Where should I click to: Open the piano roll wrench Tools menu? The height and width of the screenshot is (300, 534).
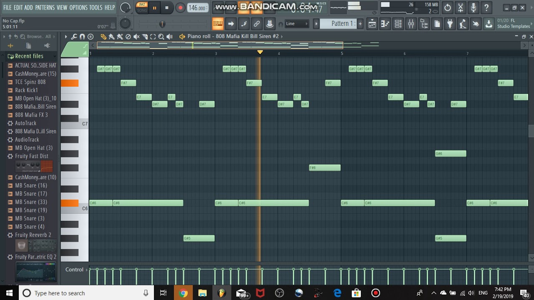(74, 37)
